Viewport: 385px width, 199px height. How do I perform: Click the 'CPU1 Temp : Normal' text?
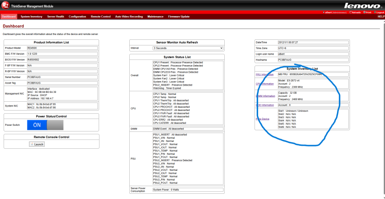[x=164, y=94]
